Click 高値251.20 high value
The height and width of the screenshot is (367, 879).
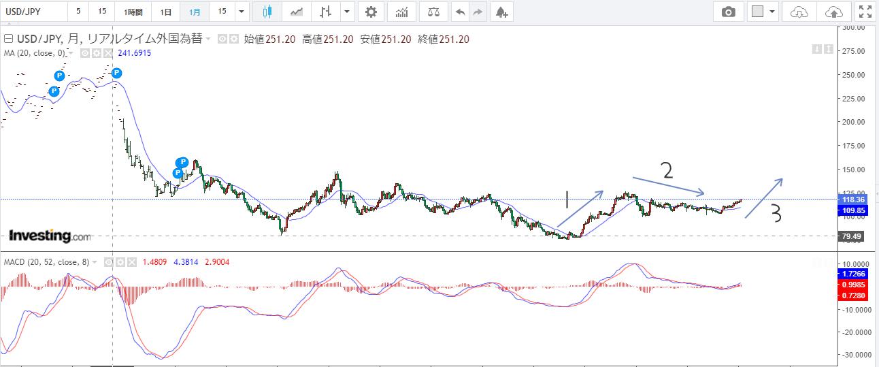[x=328, y=39]
